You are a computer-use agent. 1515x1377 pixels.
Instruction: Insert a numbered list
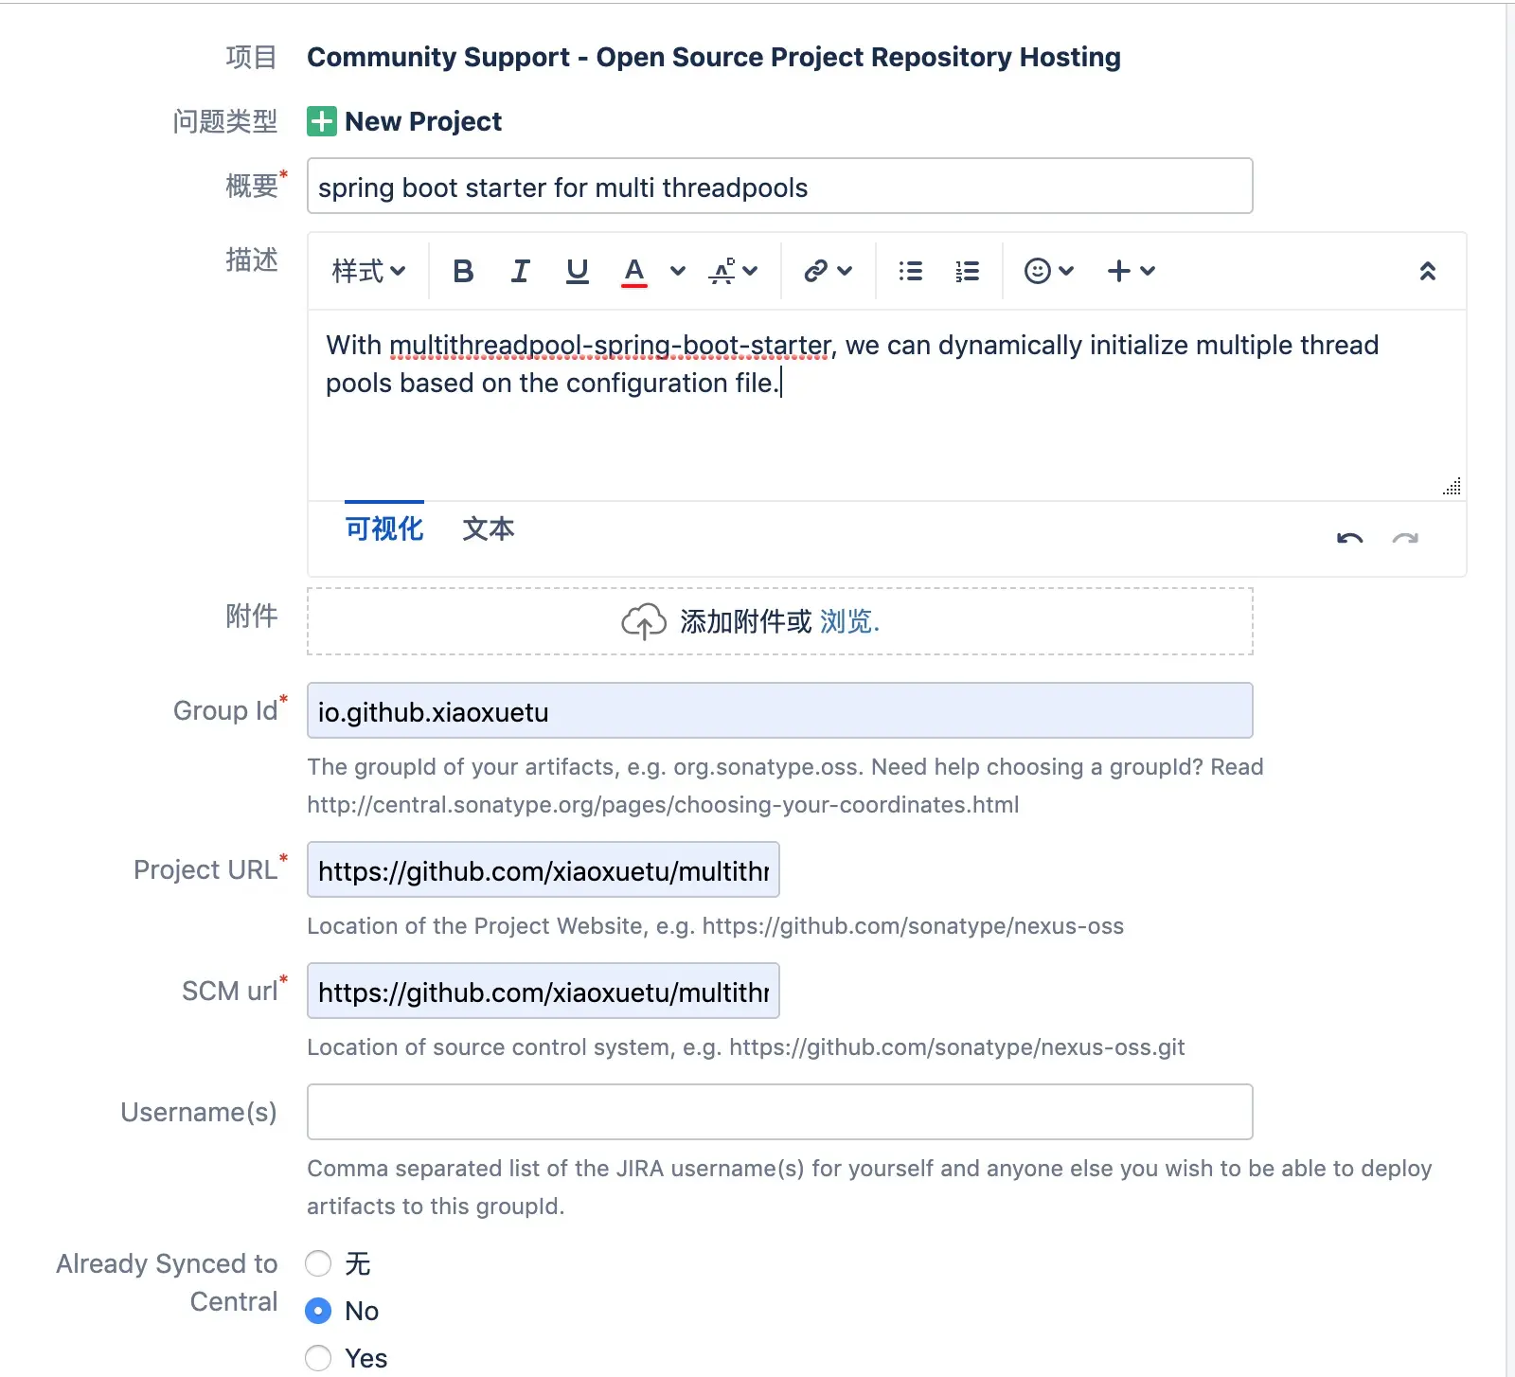tap(967, 271)
